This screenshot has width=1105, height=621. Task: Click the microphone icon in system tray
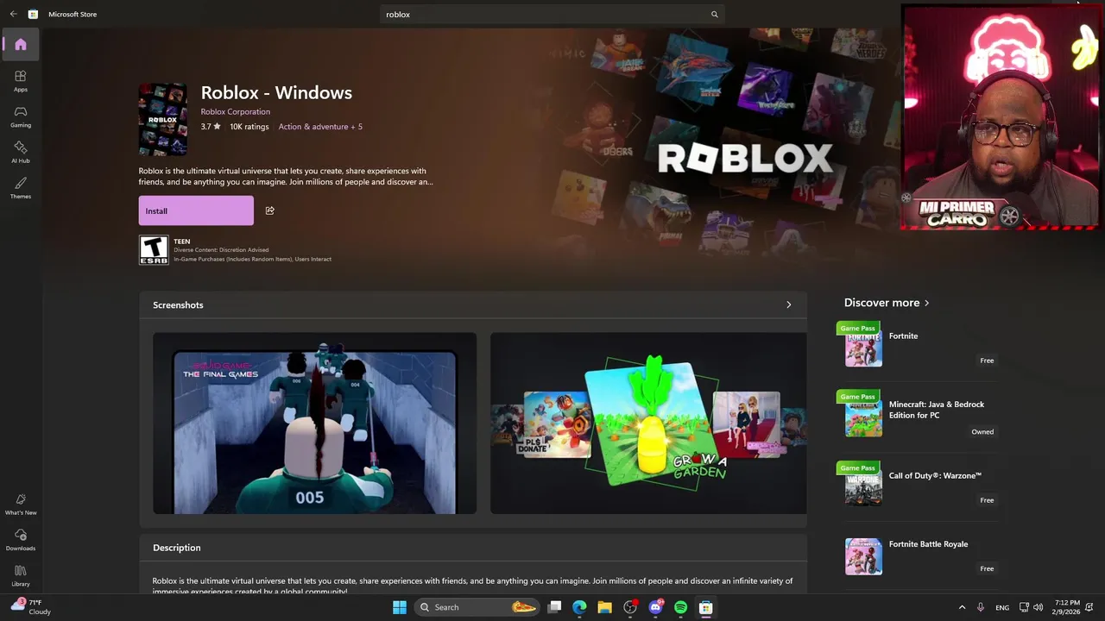(981, 607)
